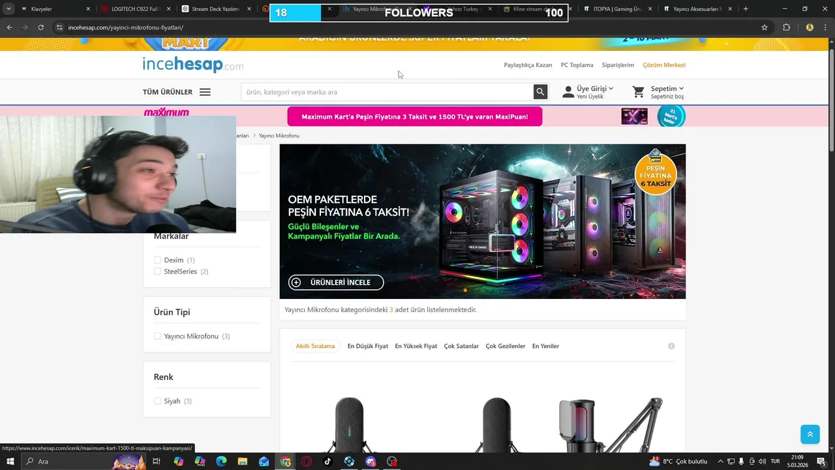Viewport: 835px width, 470px height.
Task: Show hidden system tray icons
Action: point(720,462)
